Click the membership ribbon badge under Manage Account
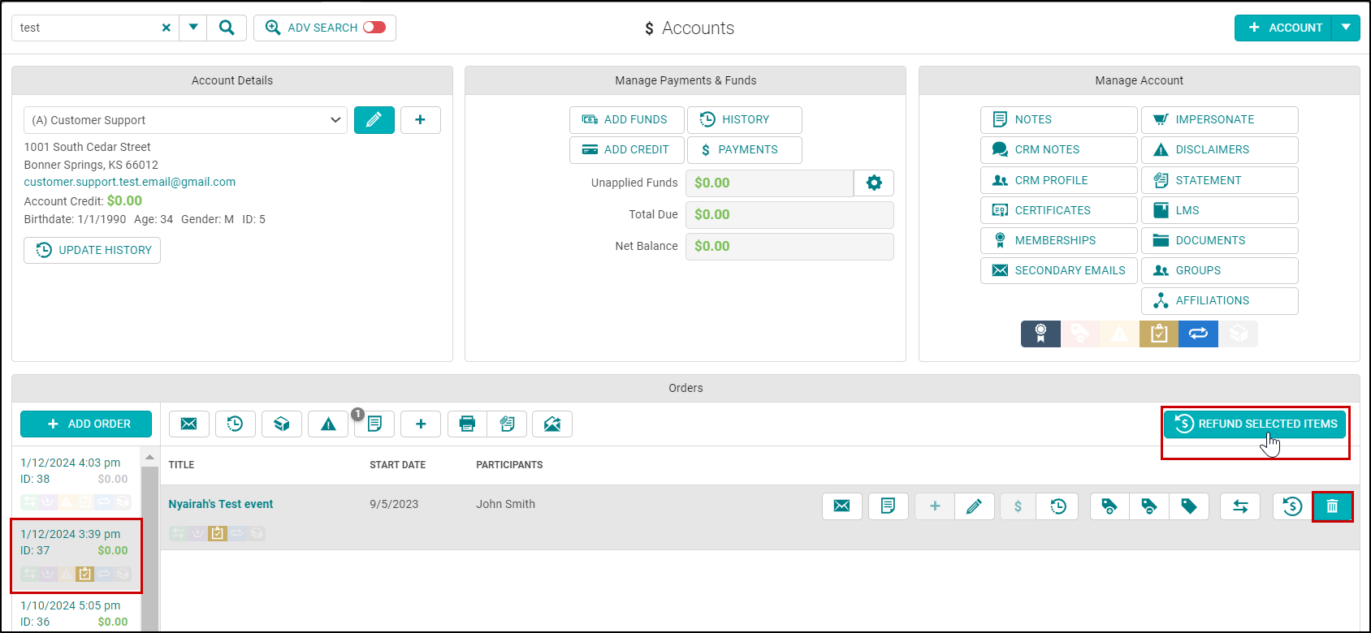Image resolution: width=1371 pixels, height=633 pixels. 1040,334
